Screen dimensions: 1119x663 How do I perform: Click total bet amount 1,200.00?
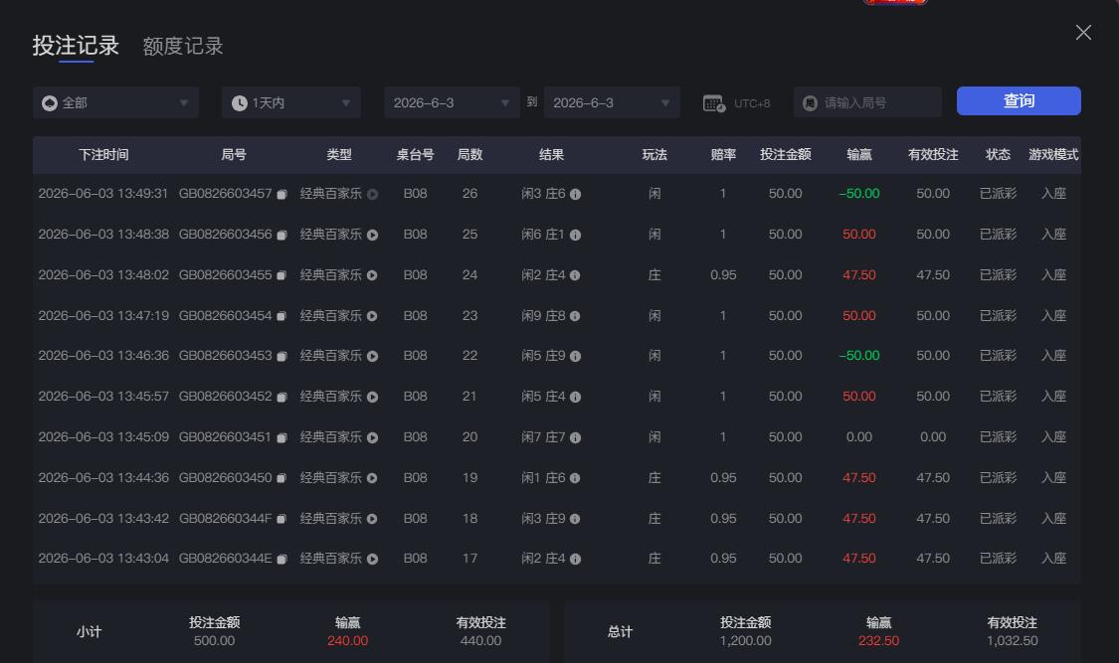tap(746, 640)
